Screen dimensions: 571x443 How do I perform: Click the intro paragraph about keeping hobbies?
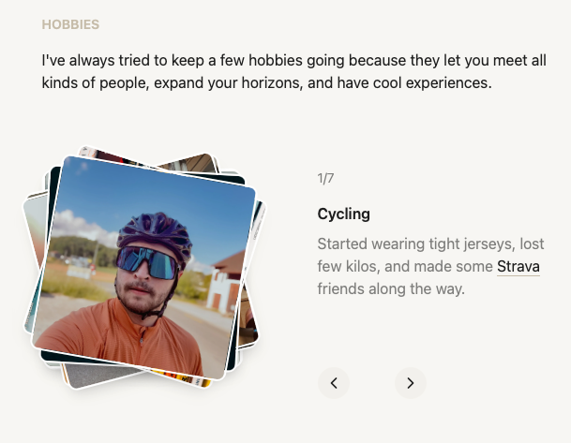pyautogui.click(x=293, y=71)
